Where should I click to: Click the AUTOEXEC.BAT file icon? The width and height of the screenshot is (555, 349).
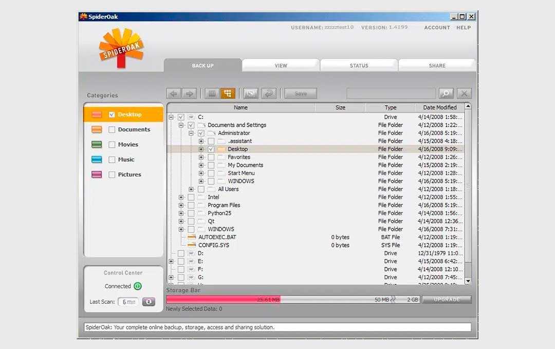pyautogui.click(x=192, y=237)
